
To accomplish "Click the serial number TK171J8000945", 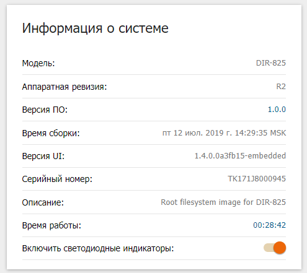I will [x=257, y=179].
